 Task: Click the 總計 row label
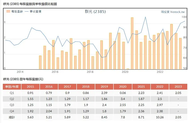pyautogui.click(x=12, y=117)
